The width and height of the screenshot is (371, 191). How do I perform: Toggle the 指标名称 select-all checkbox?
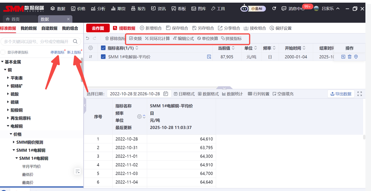[x=103, y=48]
